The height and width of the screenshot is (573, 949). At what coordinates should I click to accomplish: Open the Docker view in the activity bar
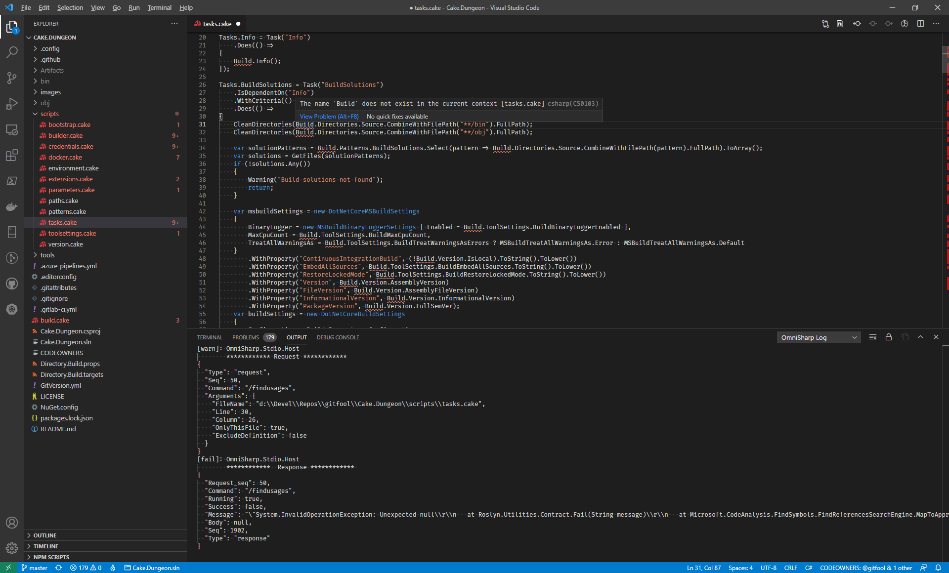point(12,206)
